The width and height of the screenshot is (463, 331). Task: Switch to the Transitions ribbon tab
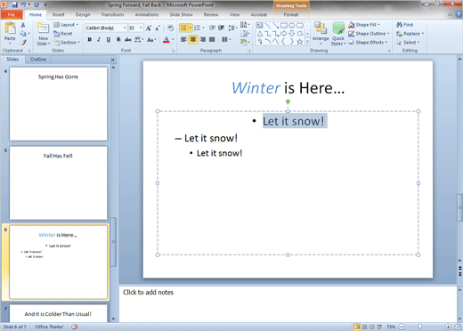(x=112, y=14)
